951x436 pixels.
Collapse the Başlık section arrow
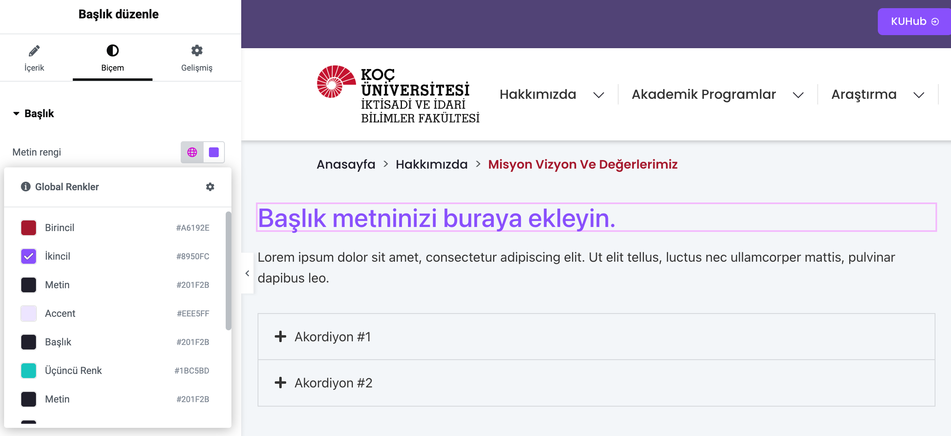[16, 113]
